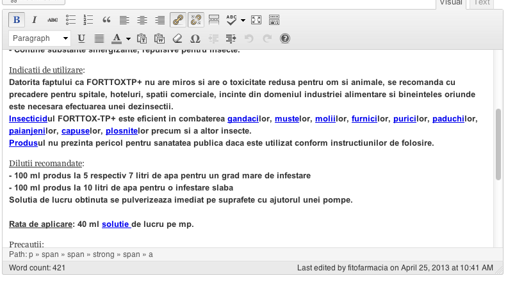Switch to the Visual tab
508x287 pixels.
click(x=450, y=3)
